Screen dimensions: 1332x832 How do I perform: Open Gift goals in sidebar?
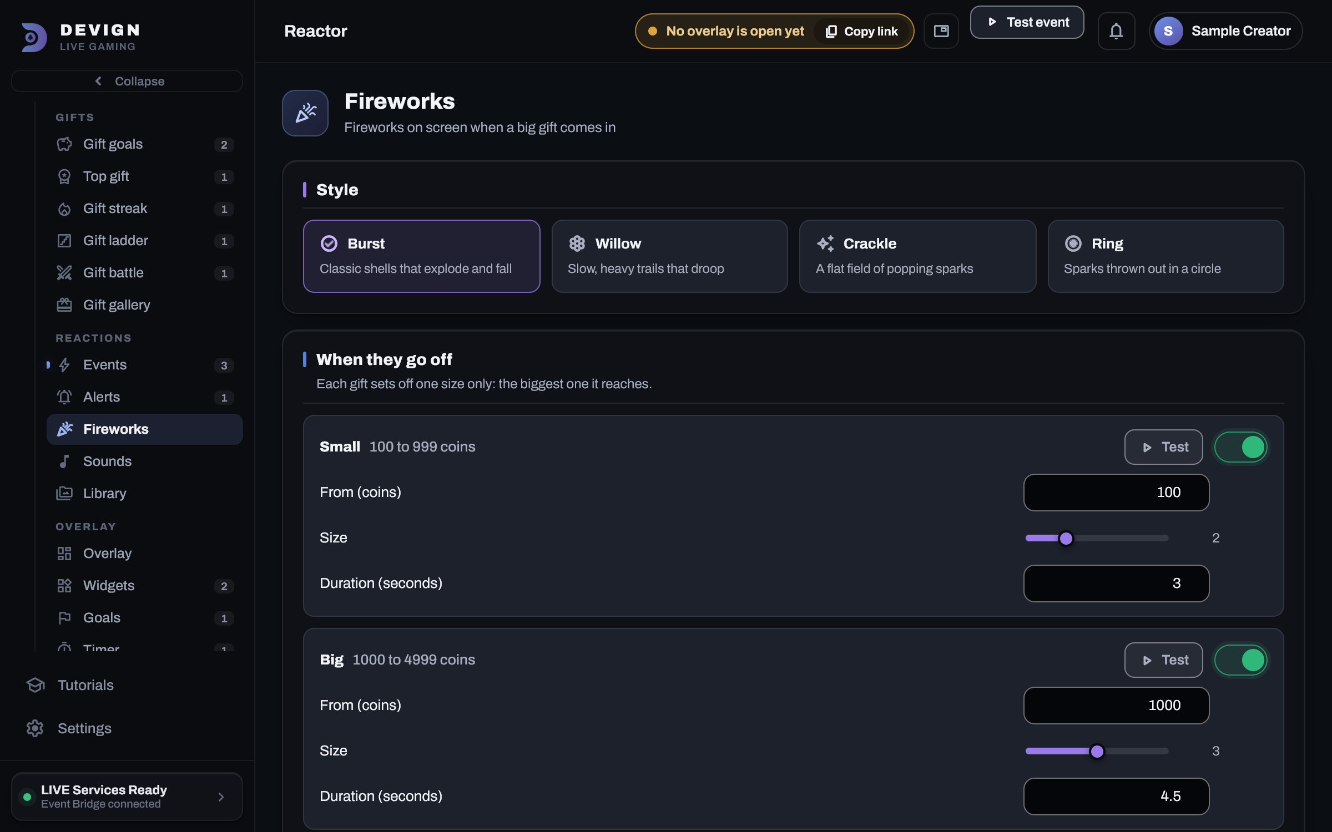[144, 144]
